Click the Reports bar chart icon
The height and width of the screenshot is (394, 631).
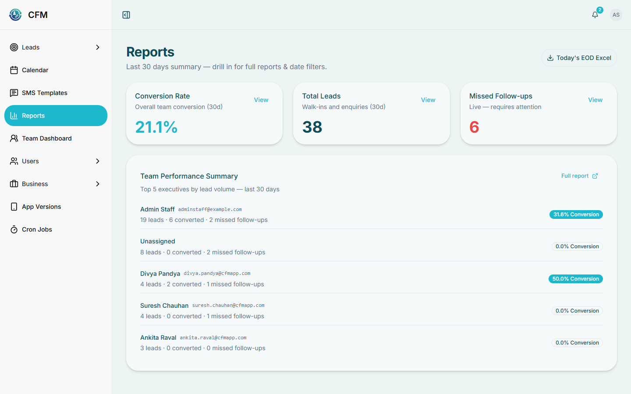[14, 116]
